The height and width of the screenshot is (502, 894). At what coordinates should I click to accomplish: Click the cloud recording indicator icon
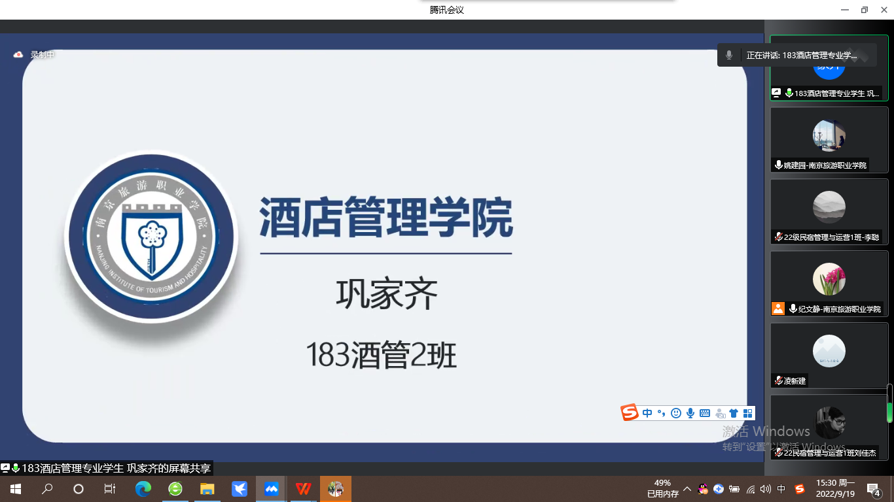[x=18, y=55]
